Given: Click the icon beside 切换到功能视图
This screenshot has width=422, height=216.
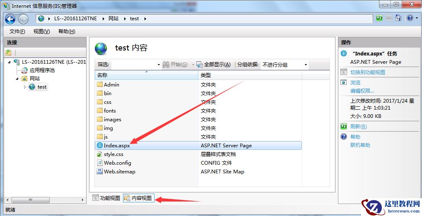Looking at the screenshot, I should coord(344,72).
